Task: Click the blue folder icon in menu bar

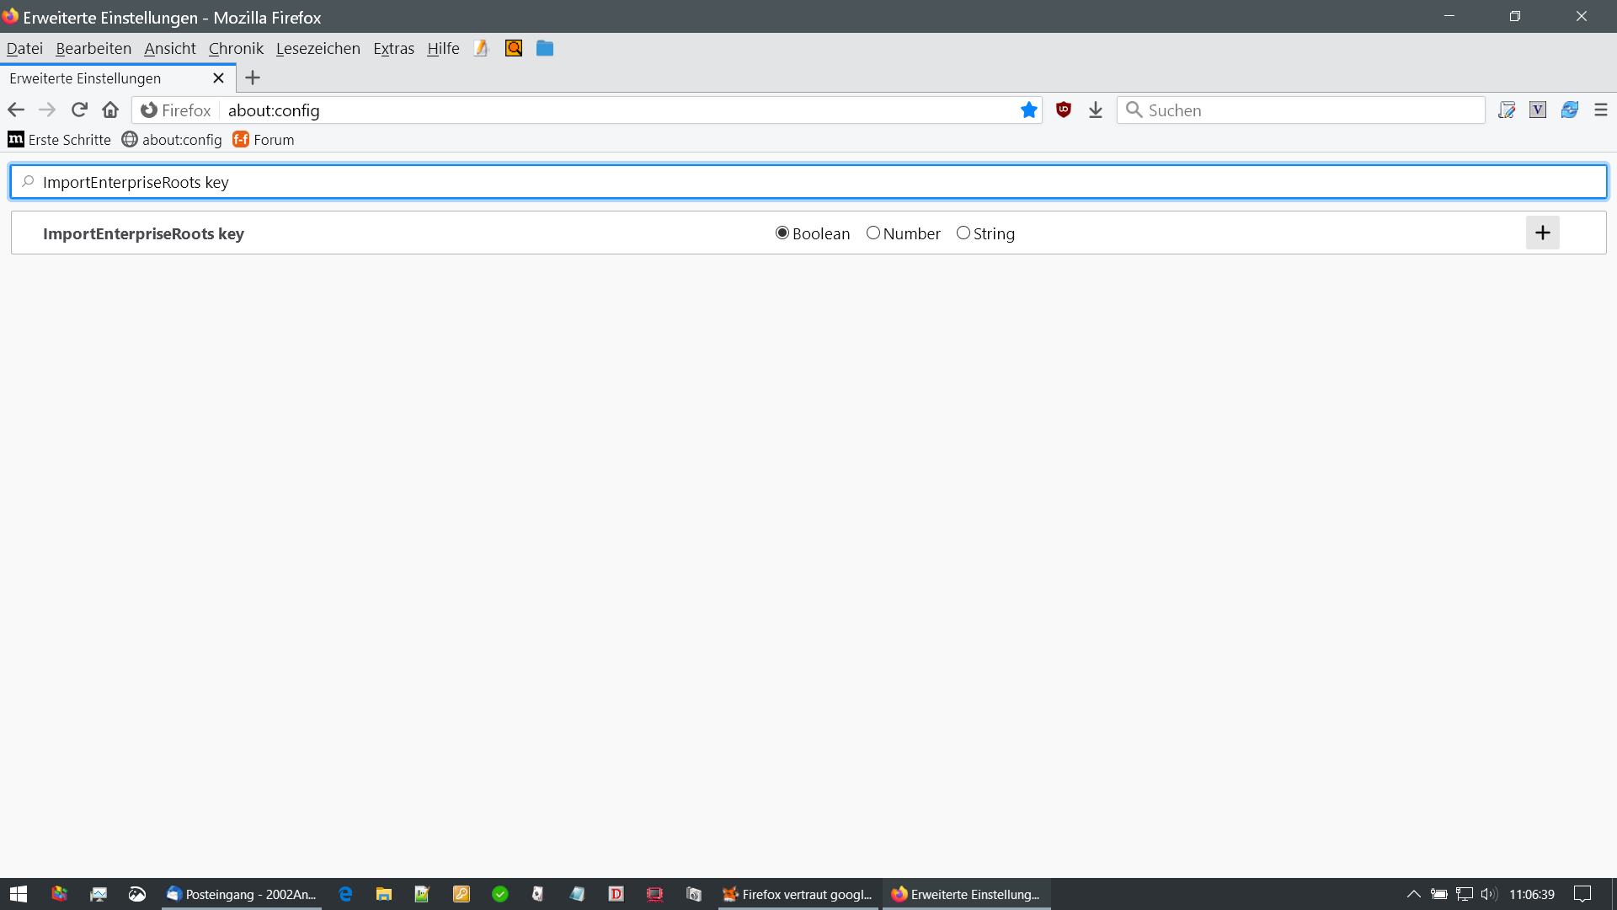Action: point(545,48)
